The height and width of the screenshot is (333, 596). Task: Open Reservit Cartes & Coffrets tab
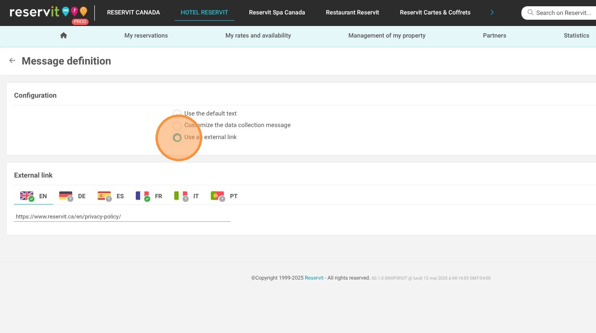click(435, 13)
